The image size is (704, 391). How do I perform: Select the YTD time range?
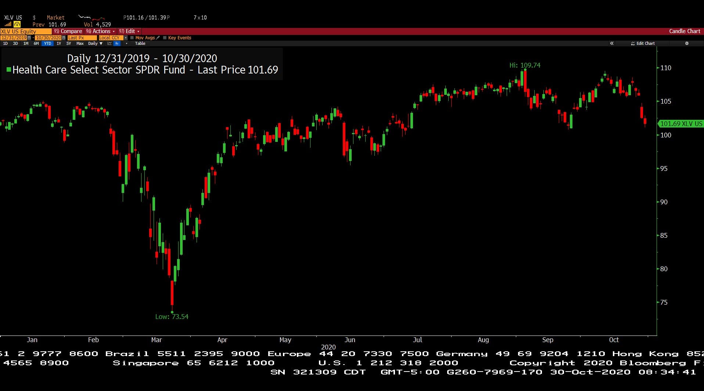47,43
